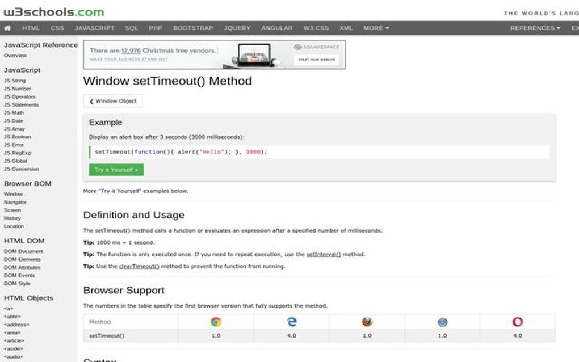Click the home icon in the navigation bar
The image size is (579, 362).
coord(7,27)
